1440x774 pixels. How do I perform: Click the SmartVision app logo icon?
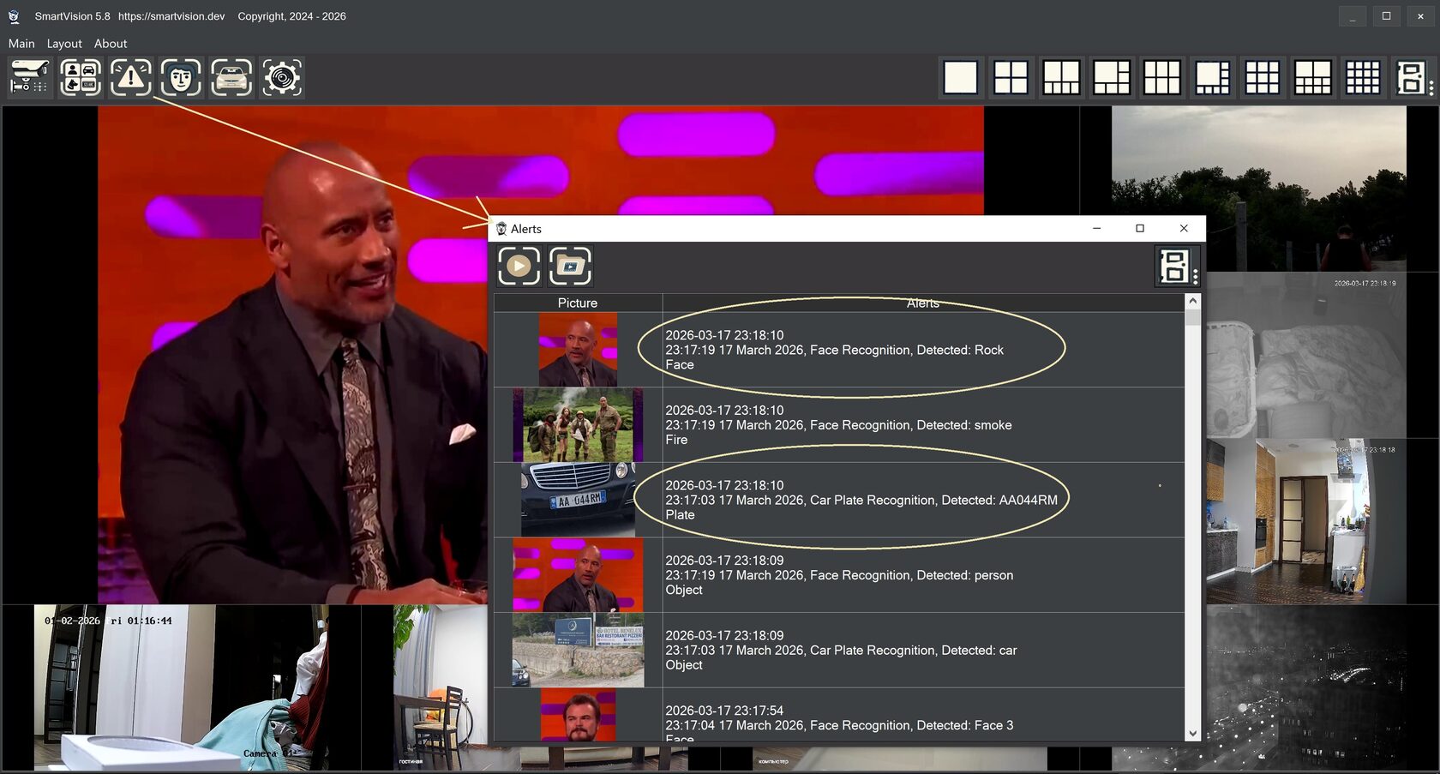pos(14,16)
